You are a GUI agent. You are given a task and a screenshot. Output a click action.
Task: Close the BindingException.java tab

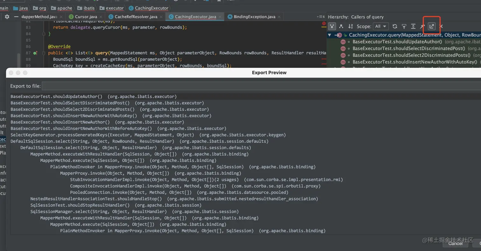click(280, 17)
